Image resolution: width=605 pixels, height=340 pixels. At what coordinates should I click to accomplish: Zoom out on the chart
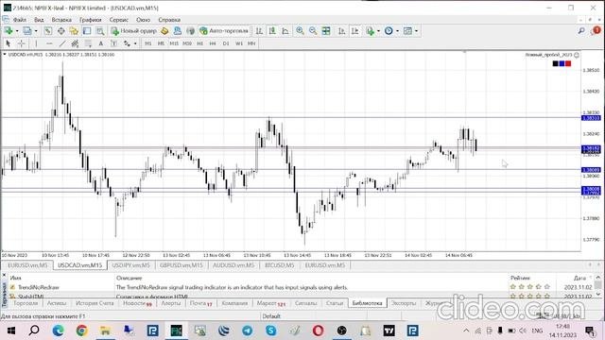(313, 31)
